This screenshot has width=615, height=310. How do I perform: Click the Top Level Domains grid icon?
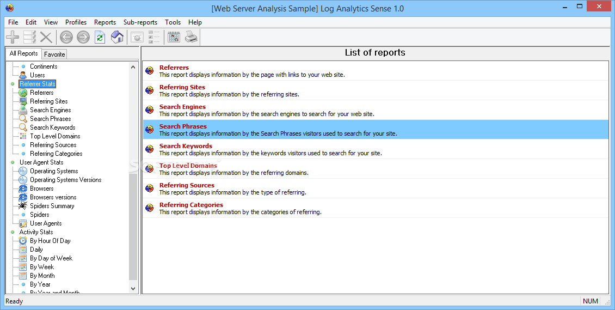pyautogui.click(x=23, y=136)
